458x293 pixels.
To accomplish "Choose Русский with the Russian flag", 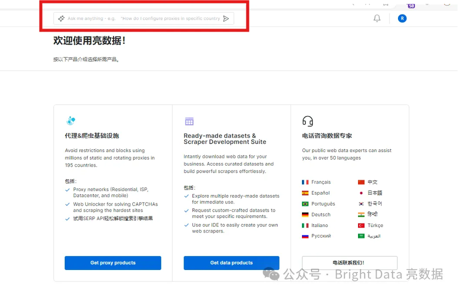I will point(316,236).
